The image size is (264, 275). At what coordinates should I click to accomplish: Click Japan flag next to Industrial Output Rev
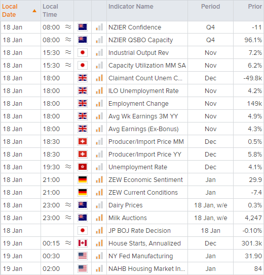point(83,53)
